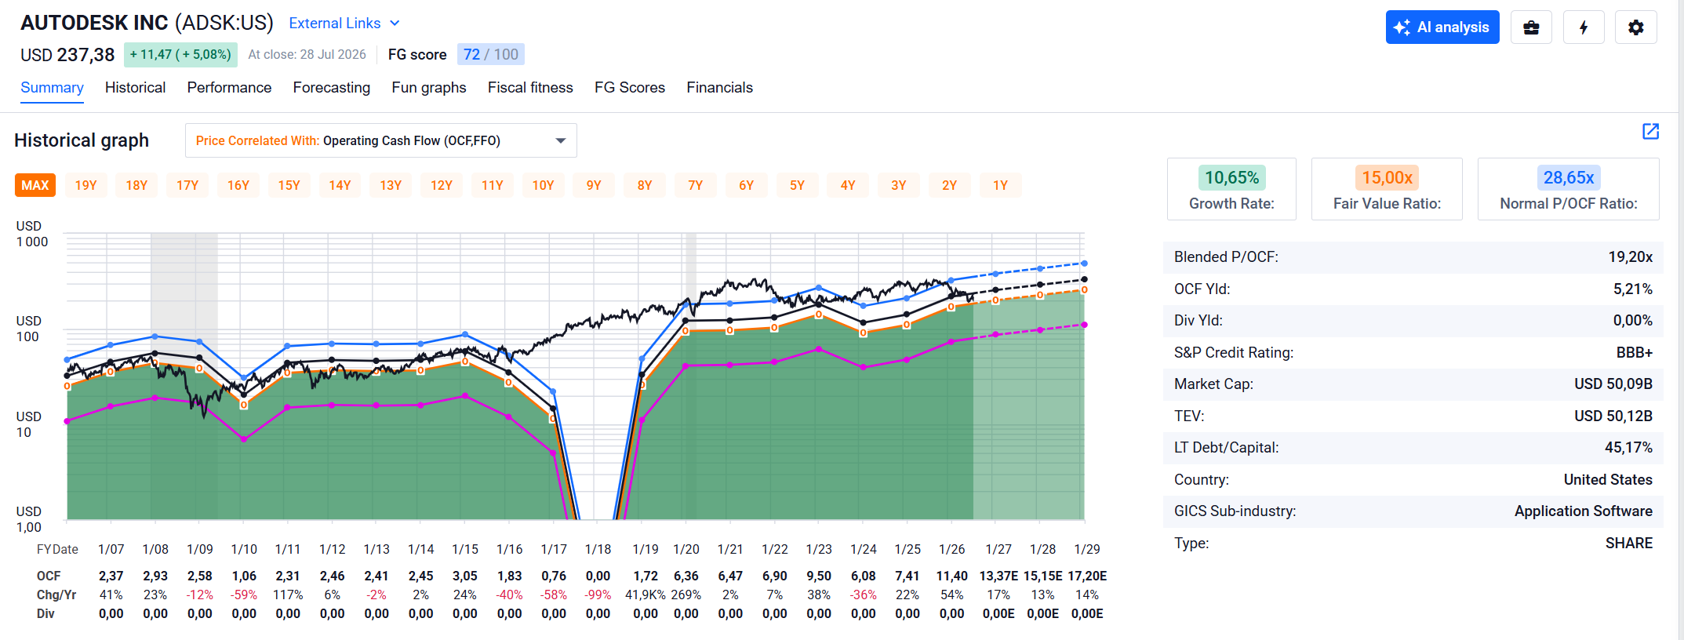Select the 10Y time range

543,185
